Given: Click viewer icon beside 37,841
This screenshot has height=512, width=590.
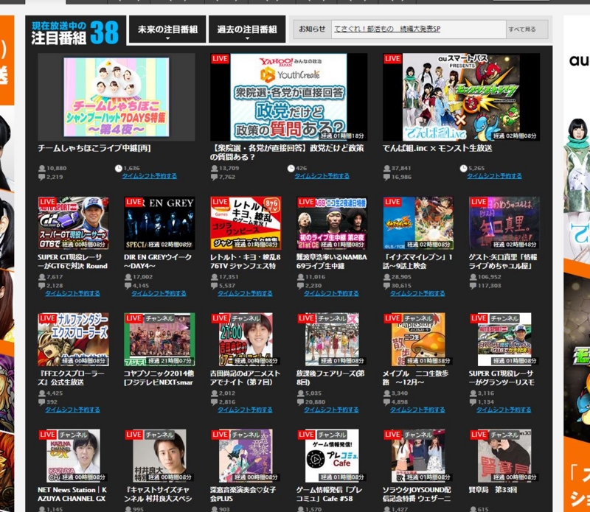Looking at the screenshot, I should click(386, 169).
